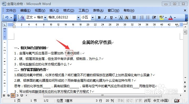Expand Standard toolbar options next to Undo
Screen dimensions: 189x104
tap(15, 18)
